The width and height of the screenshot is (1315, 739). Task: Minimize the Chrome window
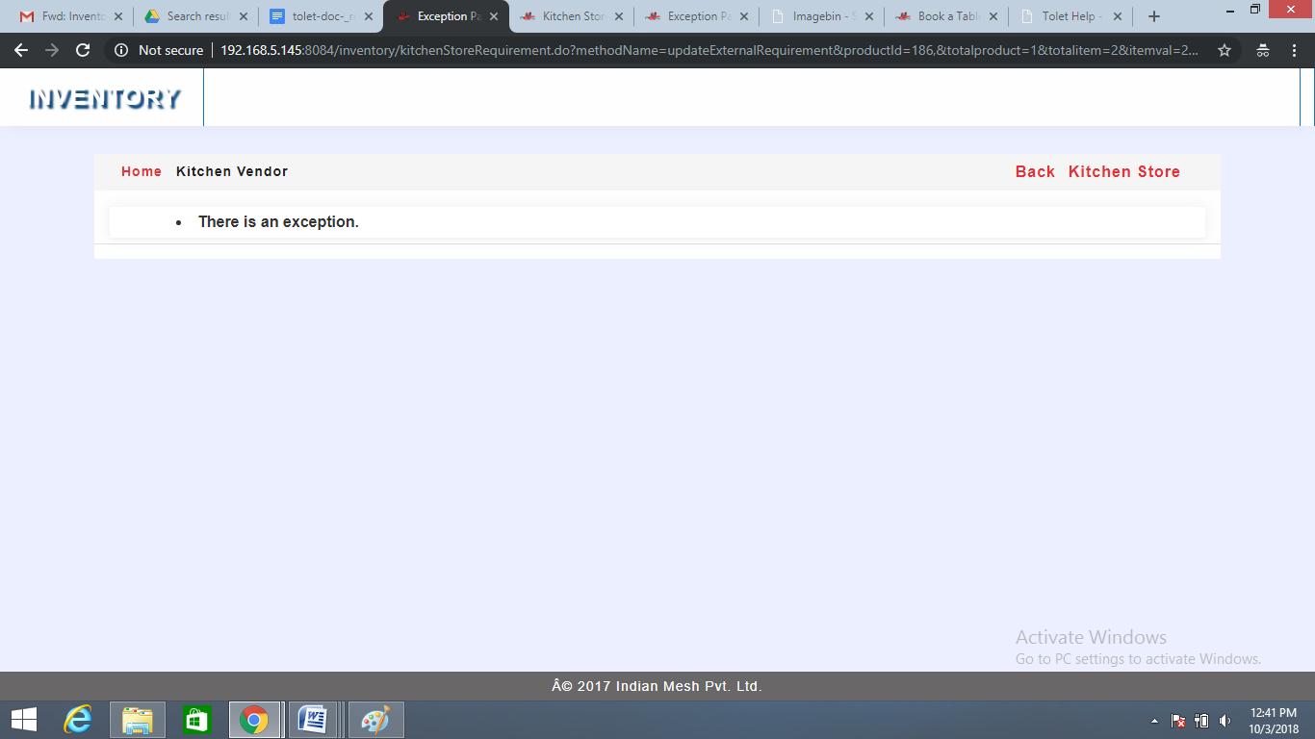1230,9
